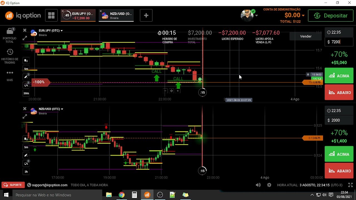Open File Explorer from the taskbar
This screenshot has width=356, height=200.
click(109, 195)
